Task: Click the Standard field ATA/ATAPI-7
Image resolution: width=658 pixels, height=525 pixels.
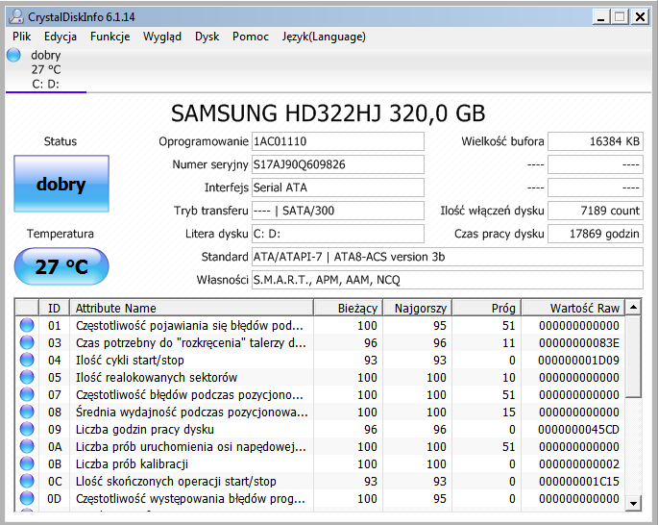Action: tap(448, 257)
